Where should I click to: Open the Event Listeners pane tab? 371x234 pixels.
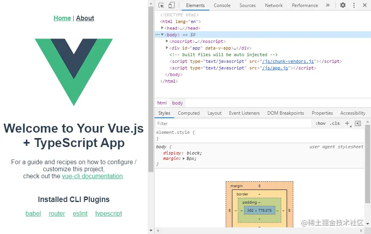244,113
